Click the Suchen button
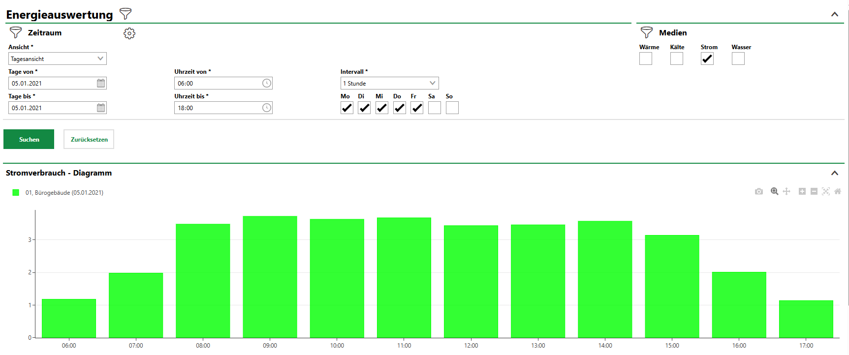This screenshot has height=355, width=849. pyautogui.click(x=29, y=139)
